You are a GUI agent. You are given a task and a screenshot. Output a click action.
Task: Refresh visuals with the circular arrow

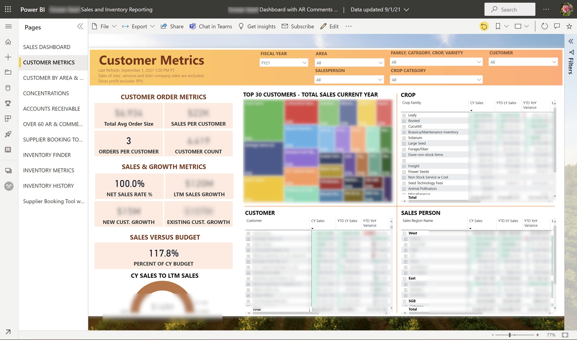pos(545,26)
